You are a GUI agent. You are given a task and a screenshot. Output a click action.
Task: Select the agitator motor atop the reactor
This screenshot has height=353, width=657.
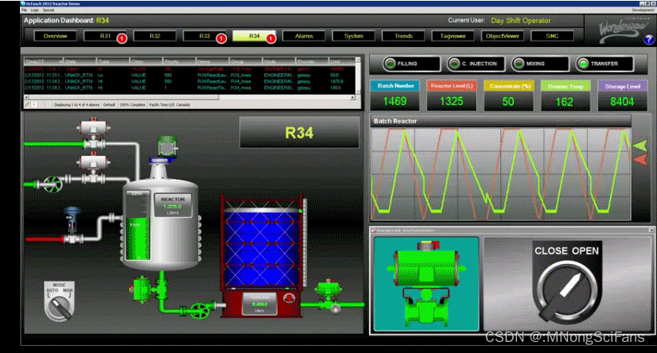tap(167, 147)
